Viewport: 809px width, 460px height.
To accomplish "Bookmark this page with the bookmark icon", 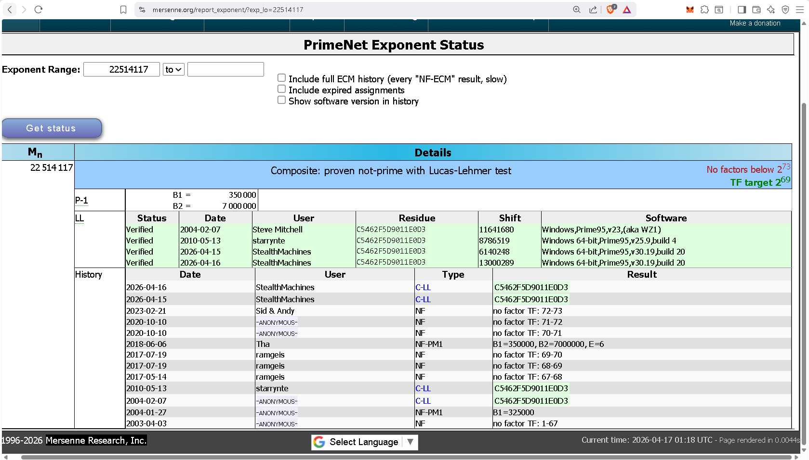I will (123, 10).
